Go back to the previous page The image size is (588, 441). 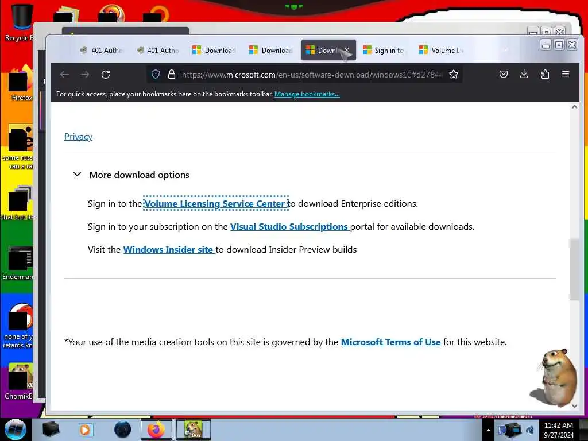click(x=64, y=75)
